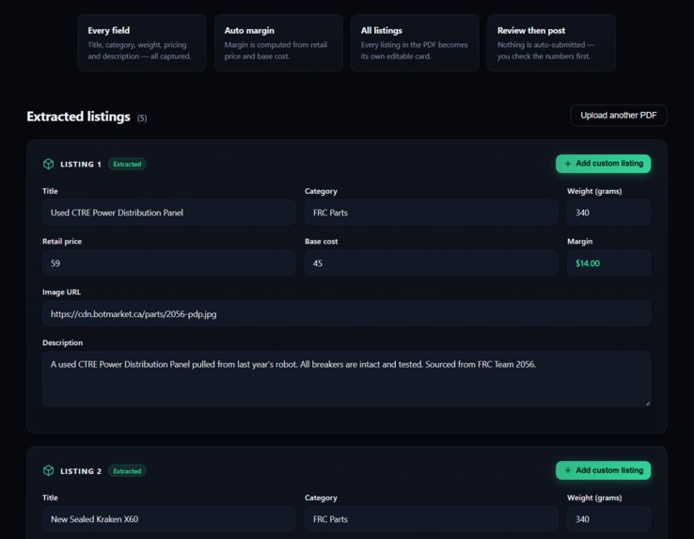Click the LISTING 2 header label

tap(81, 471)
